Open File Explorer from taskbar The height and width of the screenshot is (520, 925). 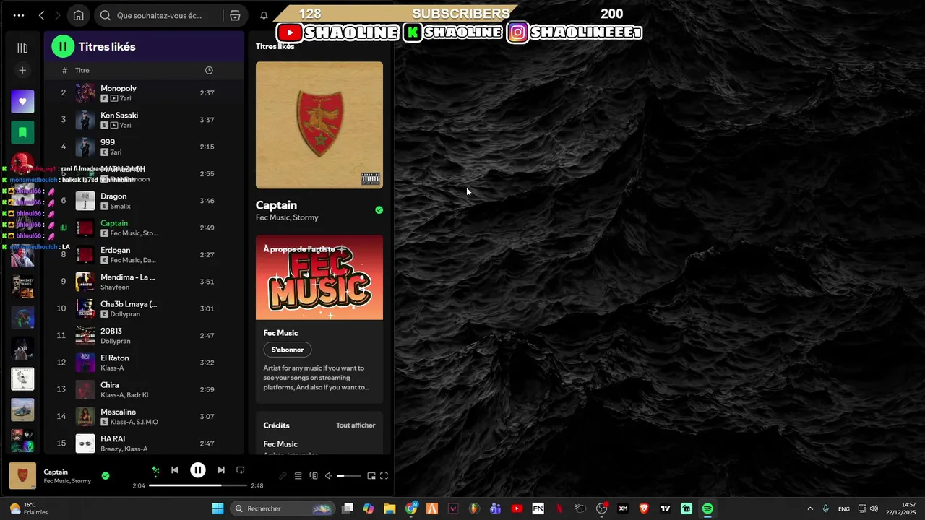pyautogui.click(x=390, y=508)
